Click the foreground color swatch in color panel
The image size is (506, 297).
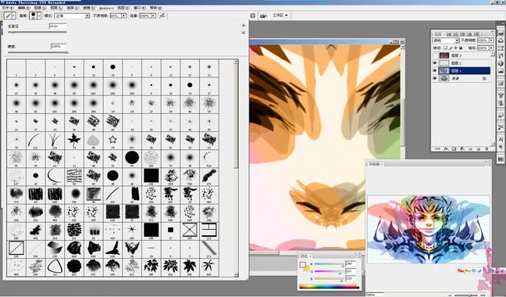click(x=303, y=265)
